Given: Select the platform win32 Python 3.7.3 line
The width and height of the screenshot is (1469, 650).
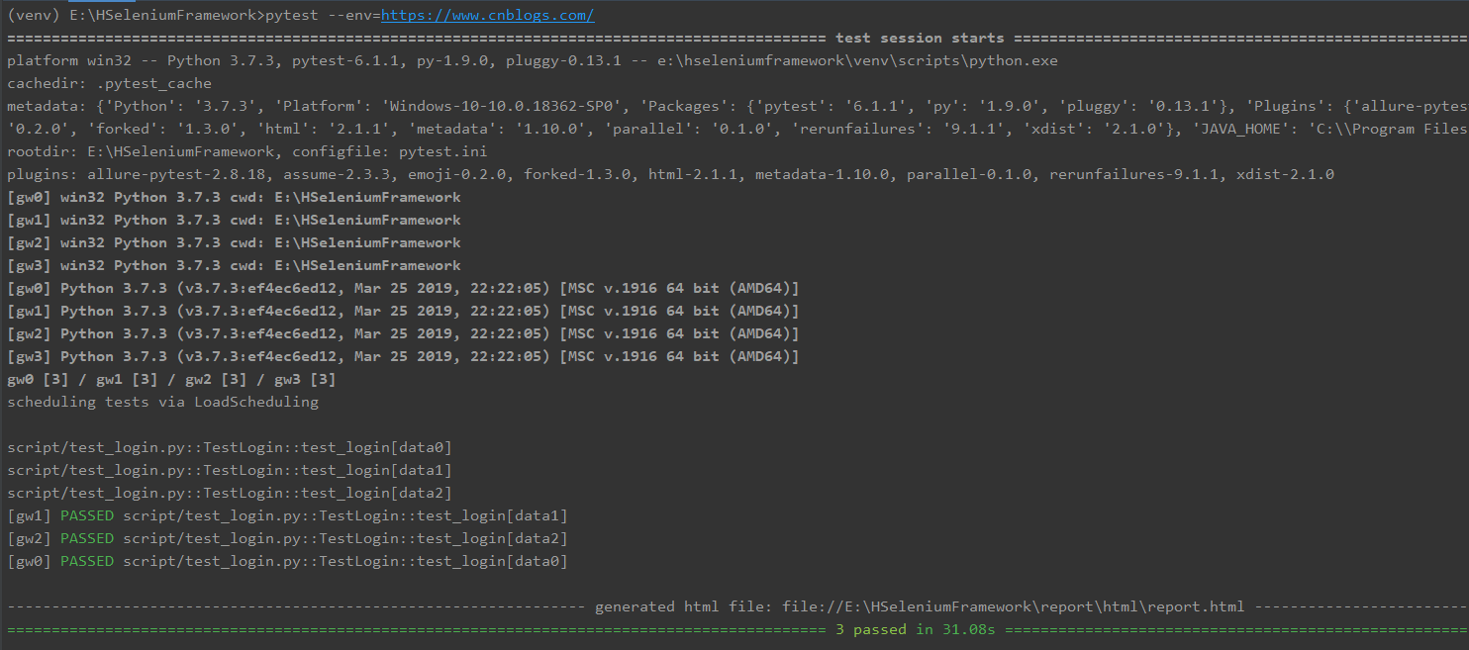Looking at the screenshot, I should 533,61.
